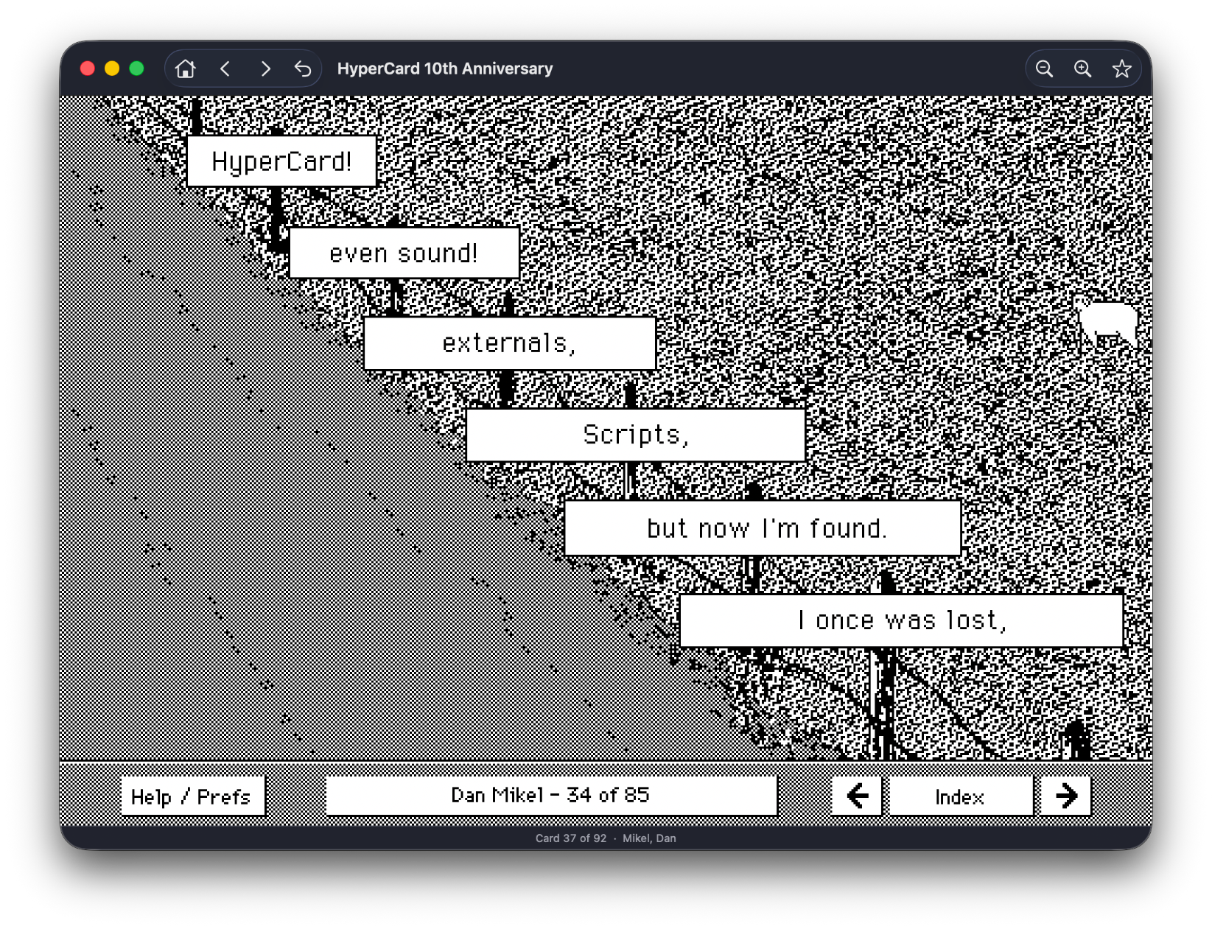Click the 'Card 37 of 92 · Mikel, Dan' status text
1212x929 pixels.
pos(606,838)
